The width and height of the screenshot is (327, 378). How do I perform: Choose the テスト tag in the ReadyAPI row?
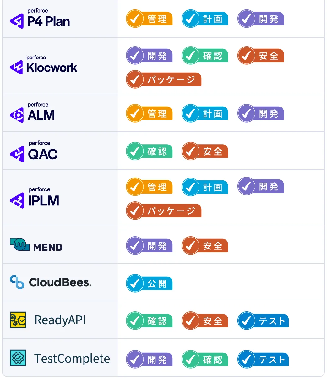(x=263, y=321)
